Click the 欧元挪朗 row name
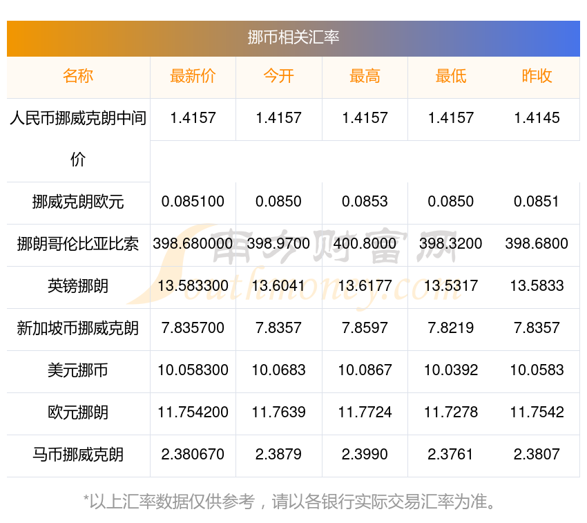Image resolution: width=587 pixels, height=523 pixels. [x=78, y=412]
